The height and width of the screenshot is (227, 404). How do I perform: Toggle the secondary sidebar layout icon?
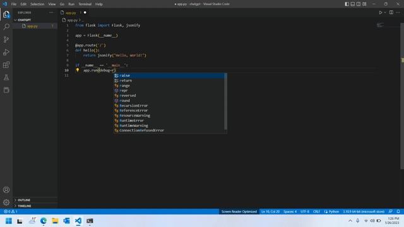(x=359, y=4)
